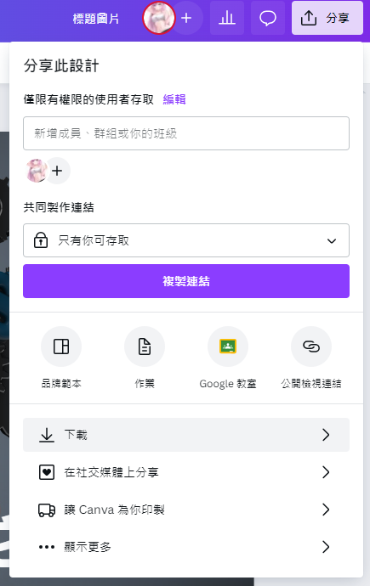Click the small avatar under the member field
This screenshot has height=586, width=370.
(37, 171)
